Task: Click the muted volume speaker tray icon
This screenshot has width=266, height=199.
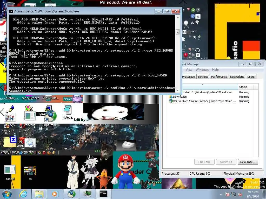Action: click(240, 194)
